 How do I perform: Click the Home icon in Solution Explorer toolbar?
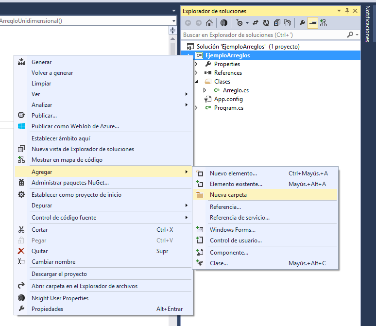(209, 23)
